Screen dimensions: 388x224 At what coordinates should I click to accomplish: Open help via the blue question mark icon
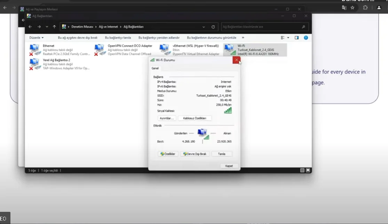(x=305, y=38)
